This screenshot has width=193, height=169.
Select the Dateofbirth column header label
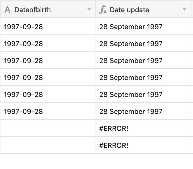coord(32,10)
